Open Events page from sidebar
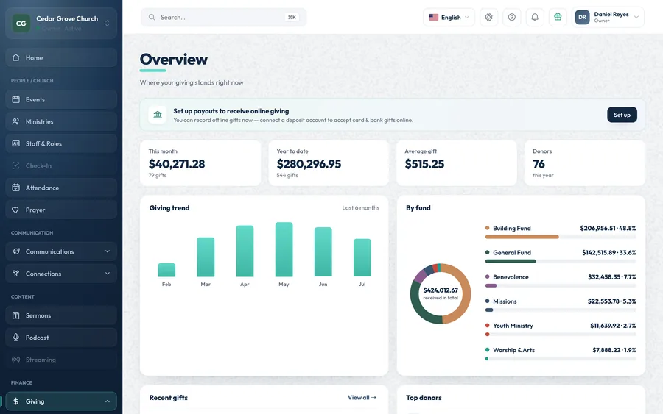Screen dimensions: 663x414 [x=61, y=99]
